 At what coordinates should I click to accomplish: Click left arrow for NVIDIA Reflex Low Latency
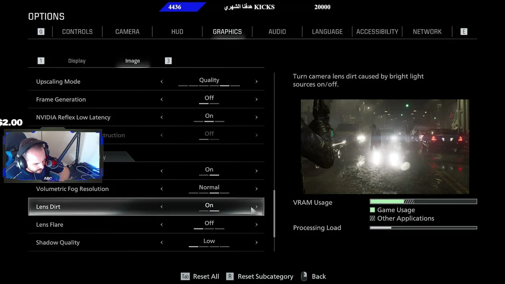pos(161,117)
